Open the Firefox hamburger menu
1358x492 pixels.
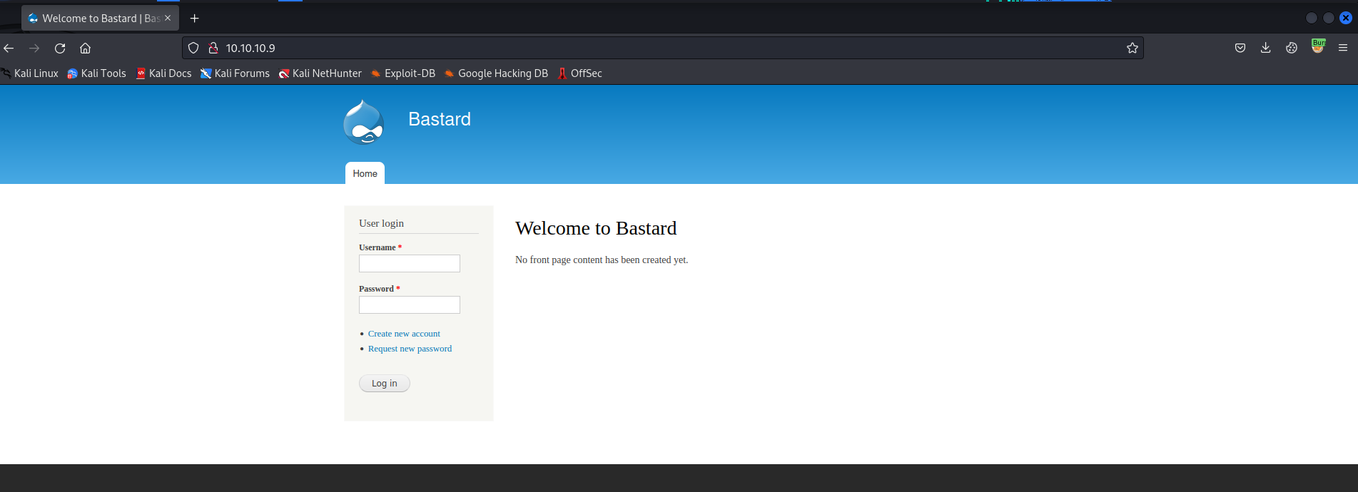click(x=1343, y=48)
